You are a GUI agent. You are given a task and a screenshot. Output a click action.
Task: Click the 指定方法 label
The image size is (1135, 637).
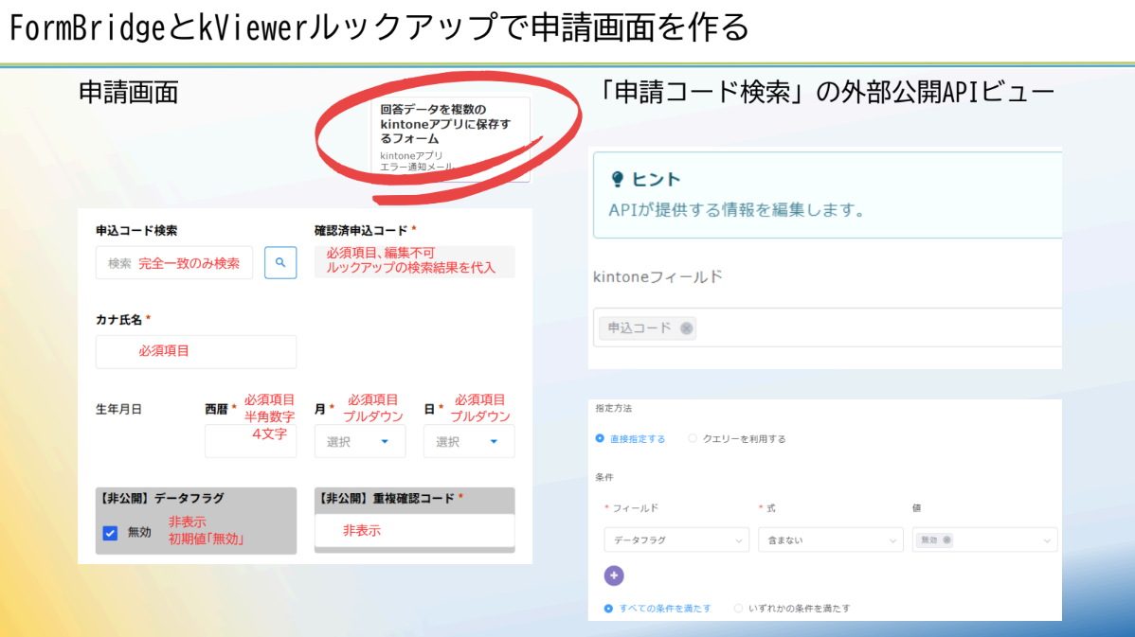(614, 409)
